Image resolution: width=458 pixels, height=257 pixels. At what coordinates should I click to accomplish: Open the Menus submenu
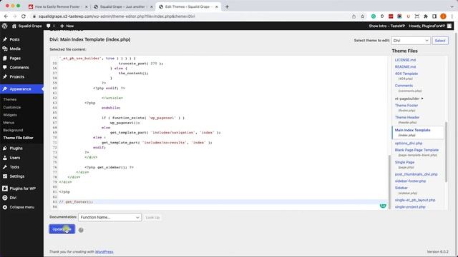click(9, 122)
